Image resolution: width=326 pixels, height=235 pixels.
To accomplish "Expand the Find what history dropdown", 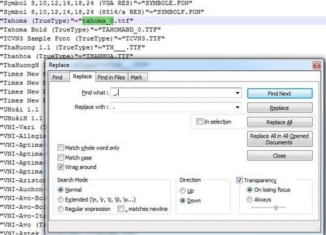I will click(x=237, y=93).
